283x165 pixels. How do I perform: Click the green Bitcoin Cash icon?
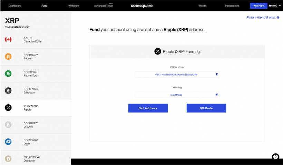tap(8, 74)
